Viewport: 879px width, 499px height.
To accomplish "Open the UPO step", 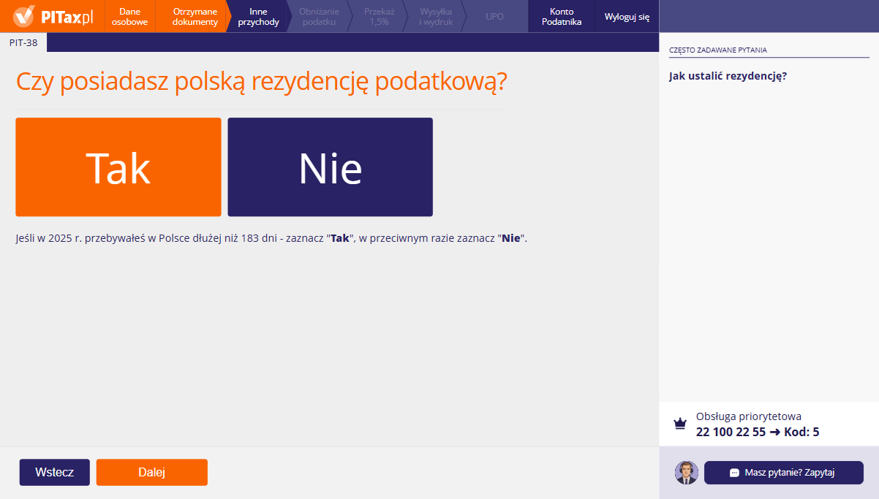I will pos(495,16).
